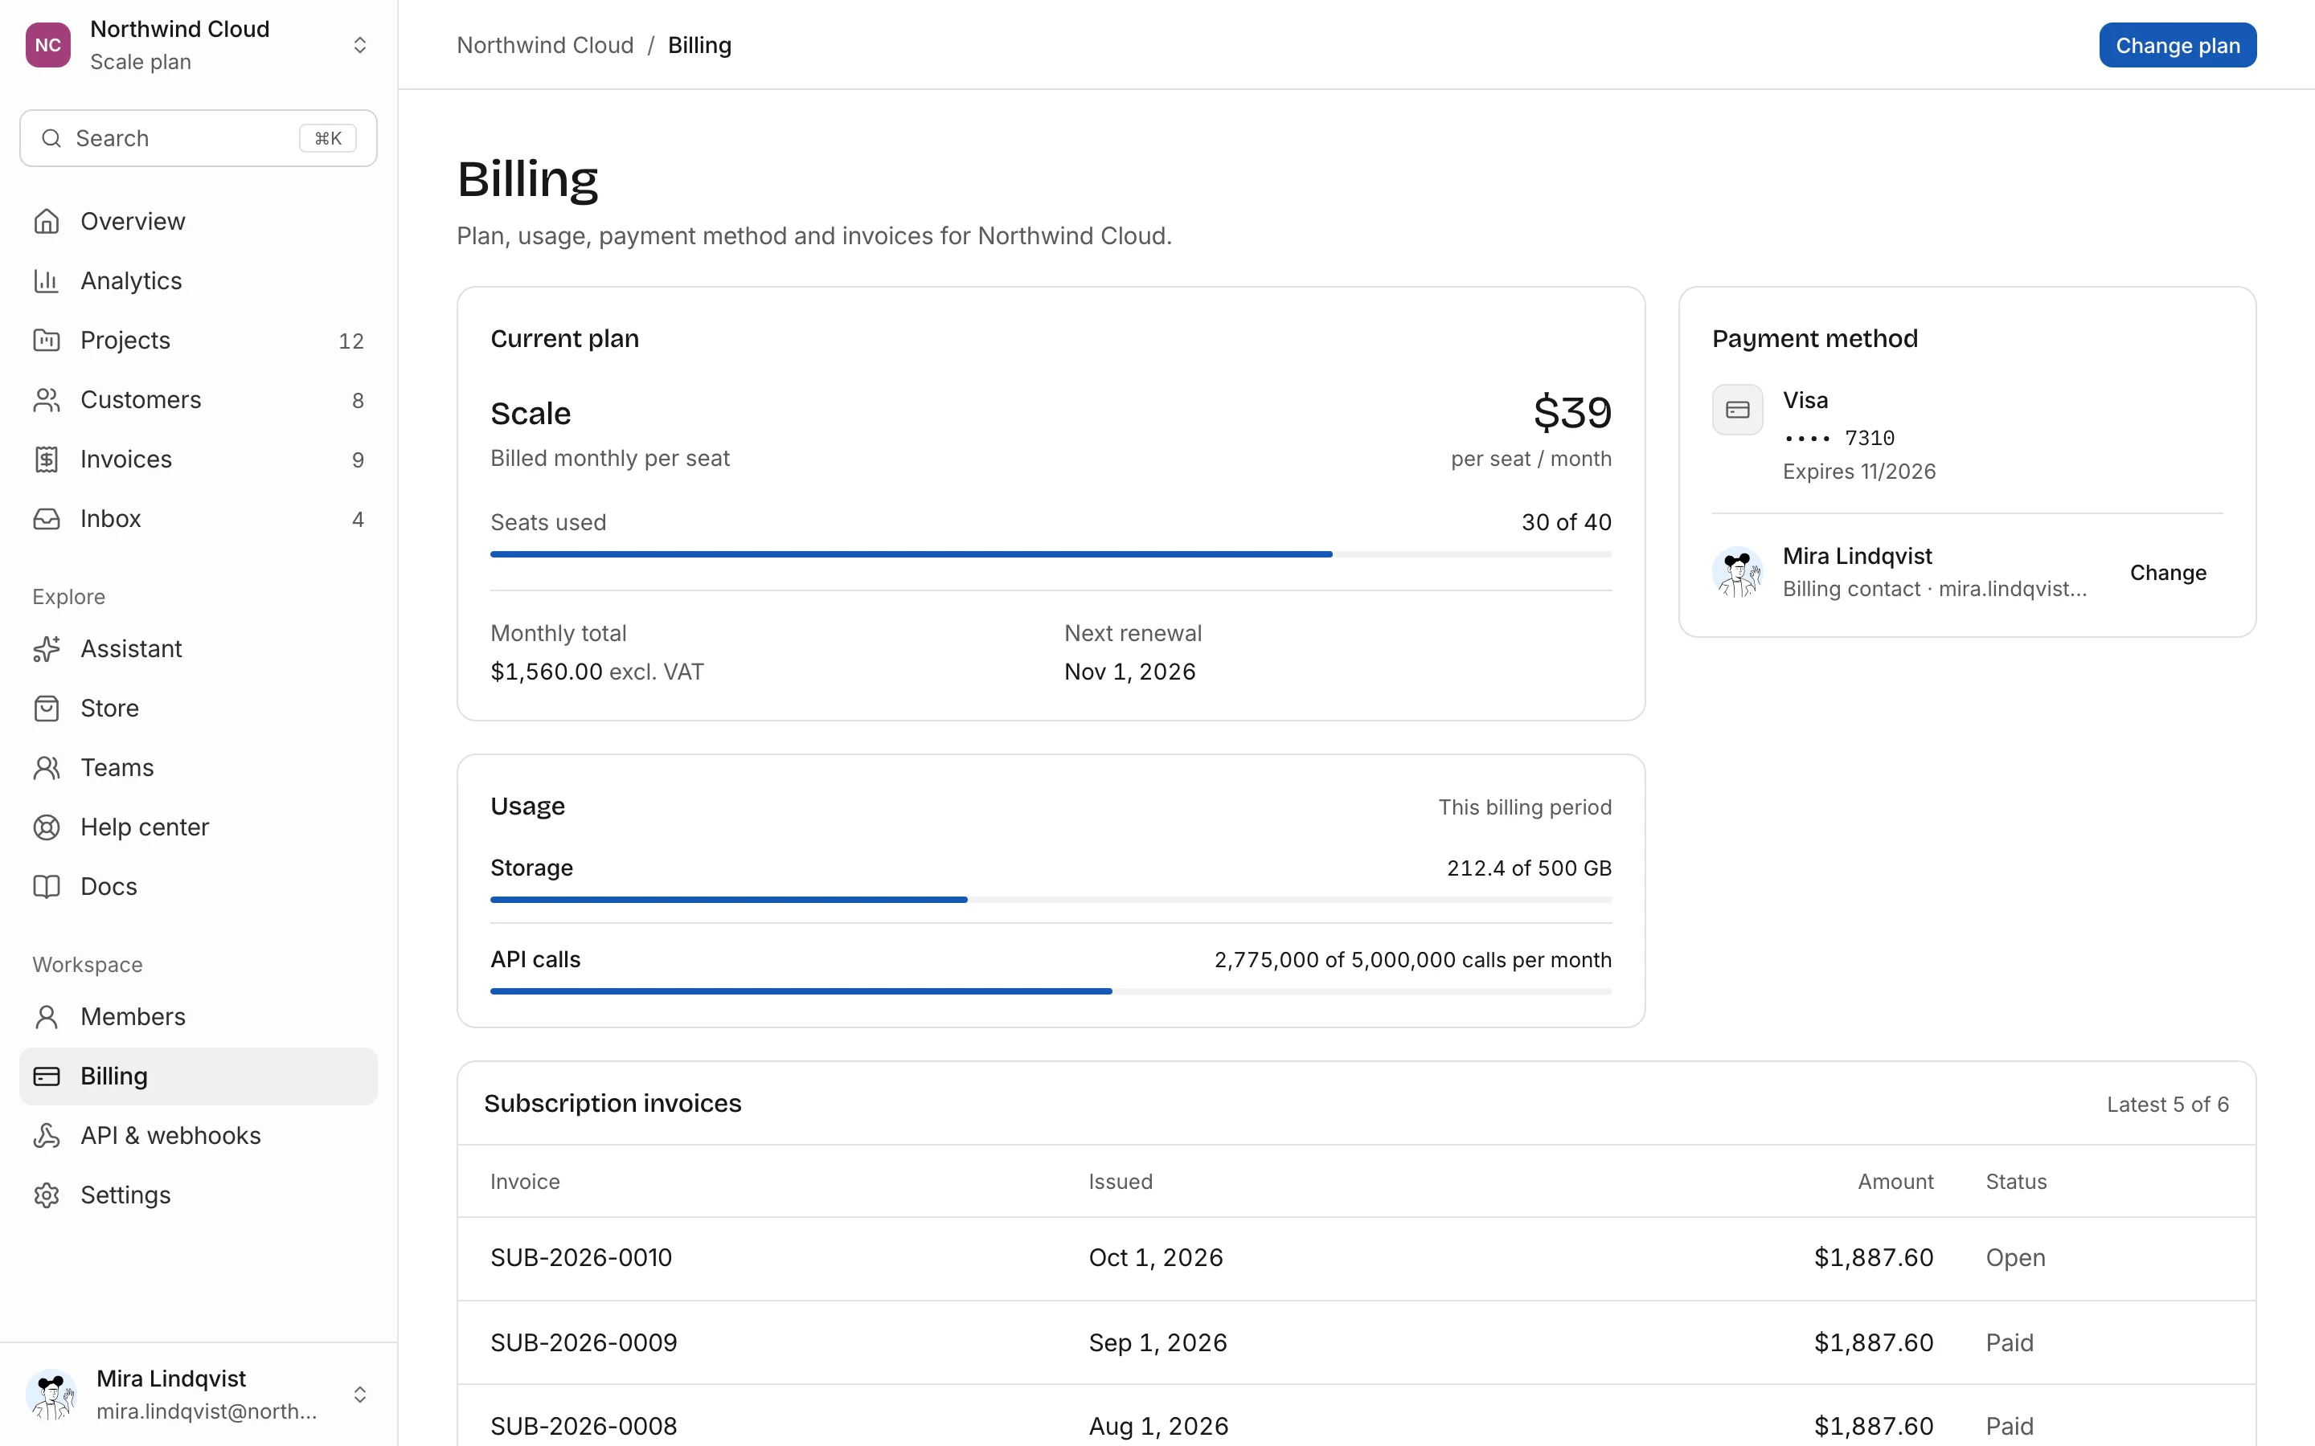Click the API calls usage progress bar
This screenshot has height=1446, width=2315.
coord(1051,991)
